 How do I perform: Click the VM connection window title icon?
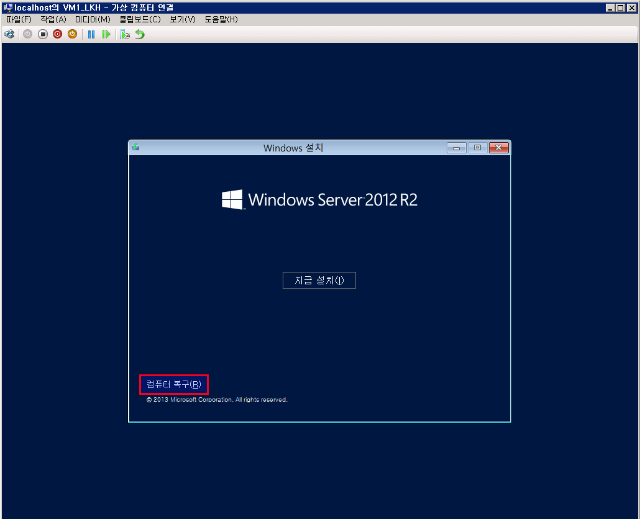[x=7, y=7]
